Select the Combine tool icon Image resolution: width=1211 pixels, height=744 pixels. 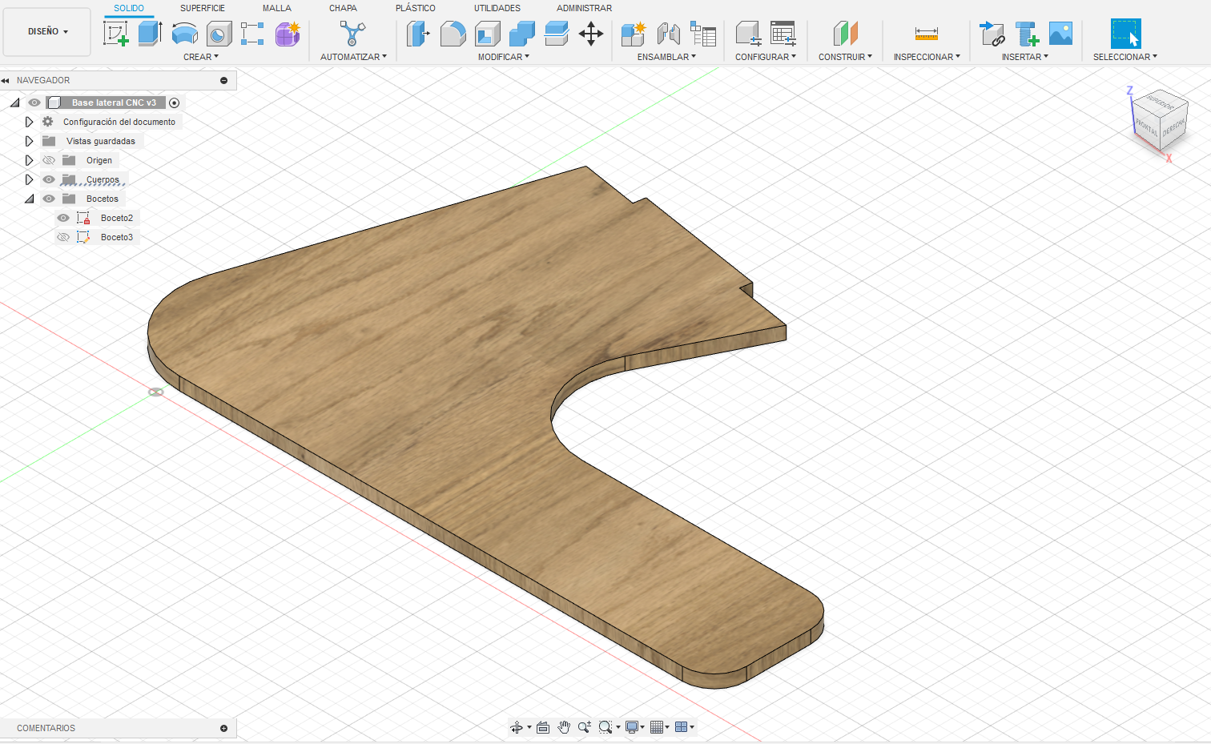tap(521, 34)
